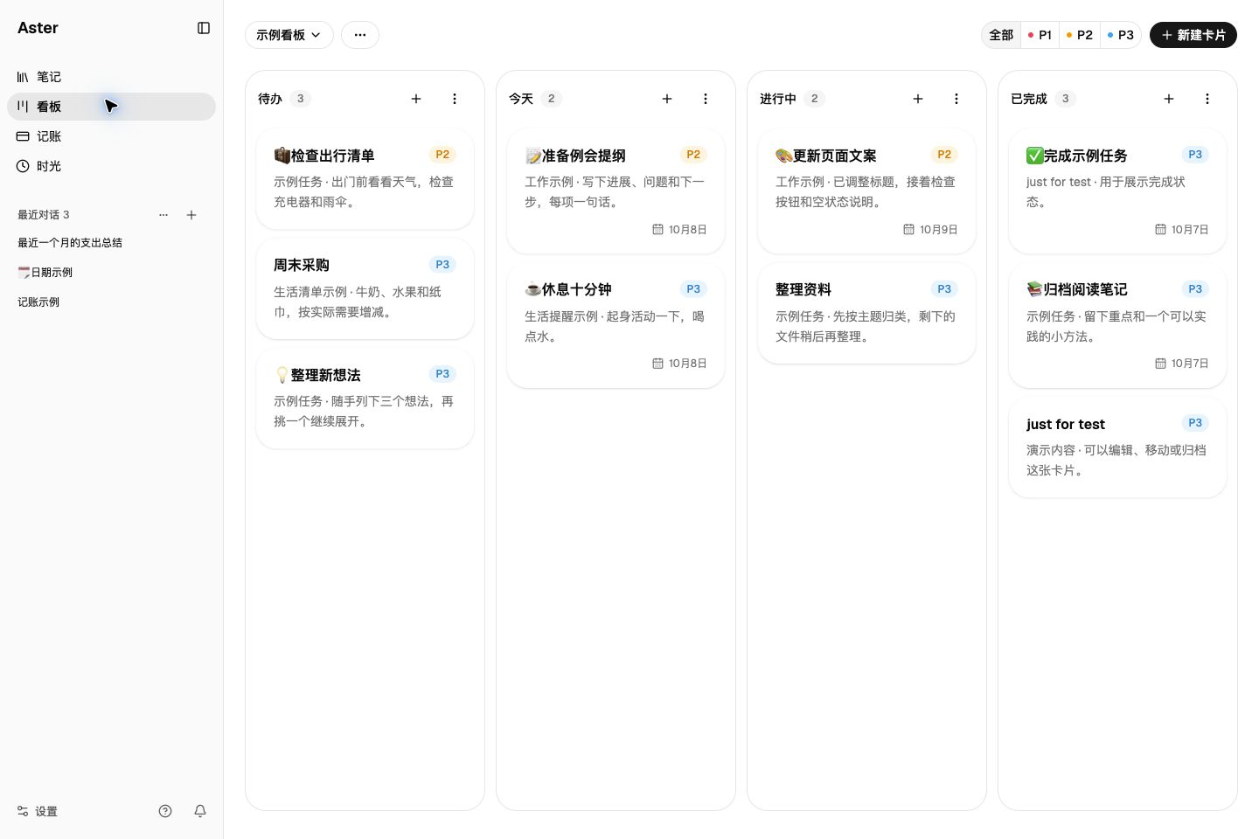Open 进行中 column options menu

956,99
